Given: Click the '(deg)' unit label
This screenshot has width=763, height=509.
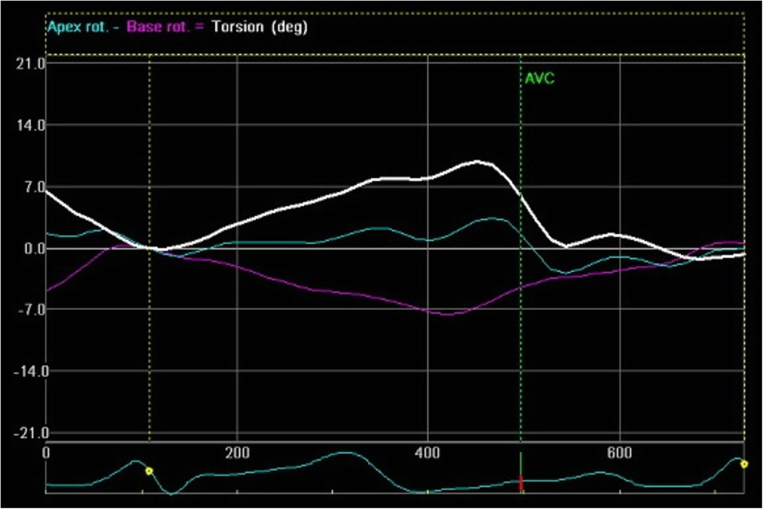Looking at the screenshot, I should 289,27.
